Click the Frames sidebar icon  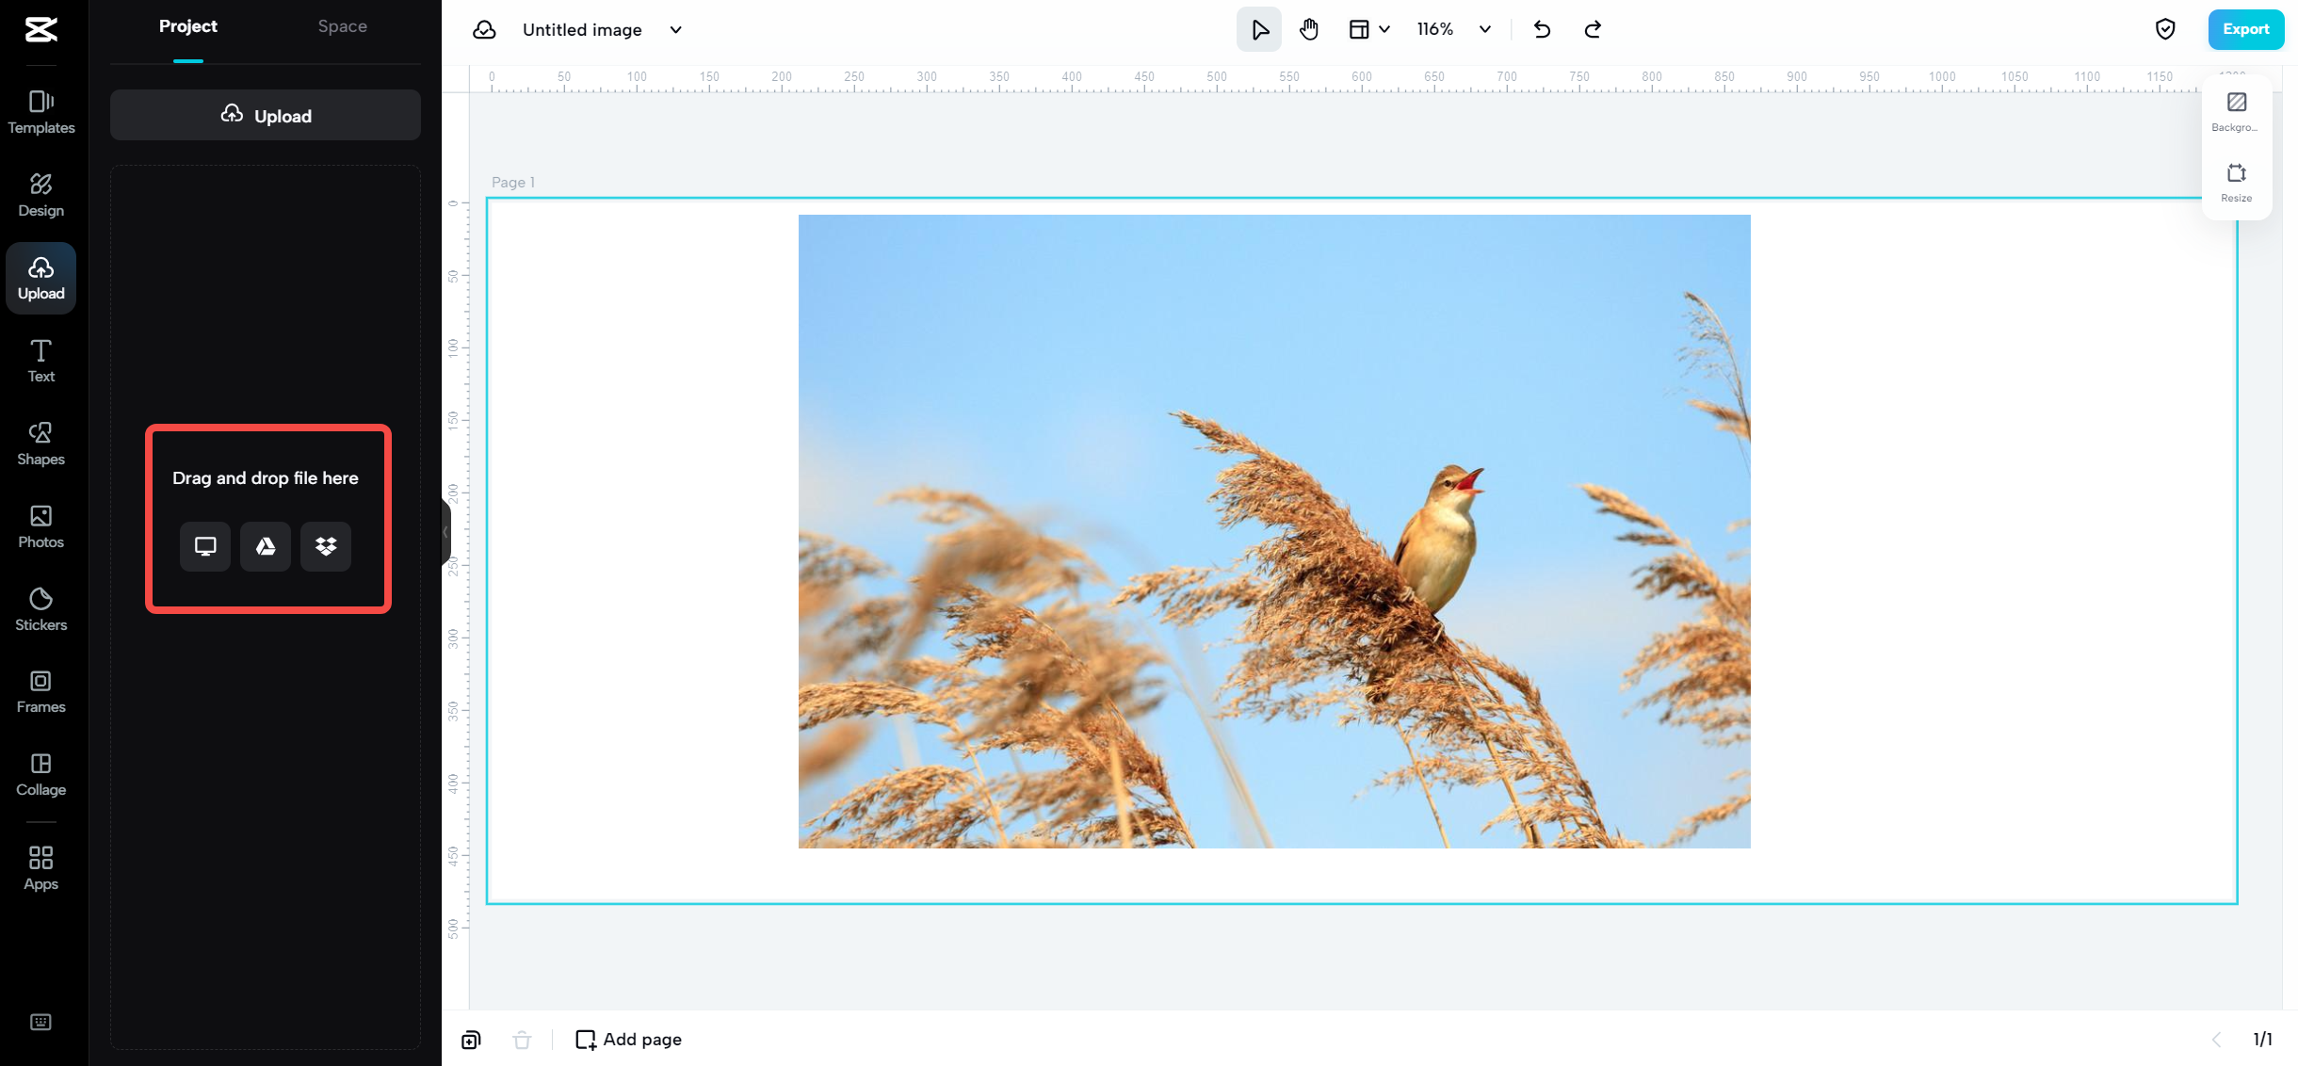point(40,691)
